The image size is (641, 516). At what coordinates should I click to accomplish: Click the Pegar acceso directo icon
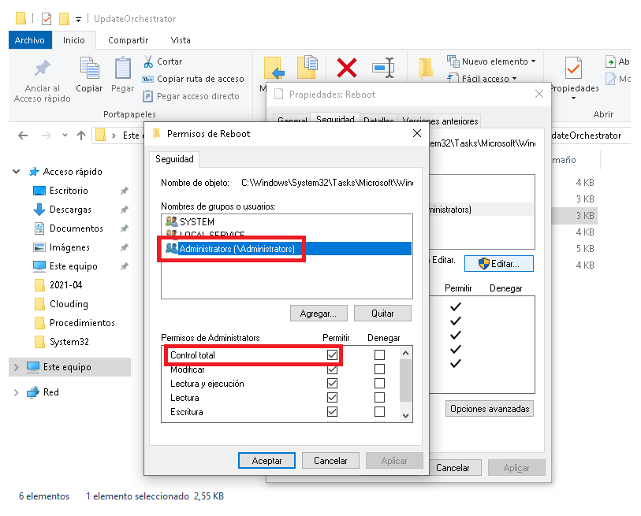(x=147, y=96)
